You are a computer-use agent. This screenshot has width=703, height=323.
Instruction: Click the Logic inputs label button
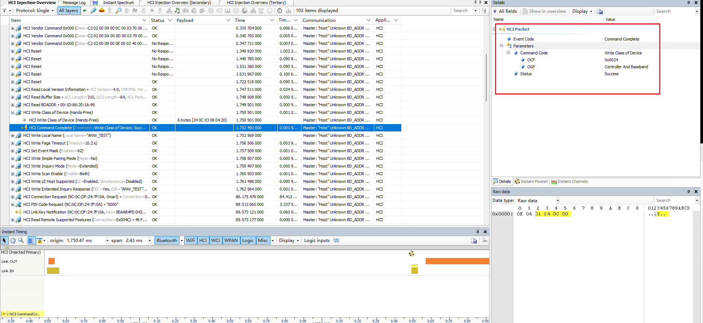pos(317,241)
